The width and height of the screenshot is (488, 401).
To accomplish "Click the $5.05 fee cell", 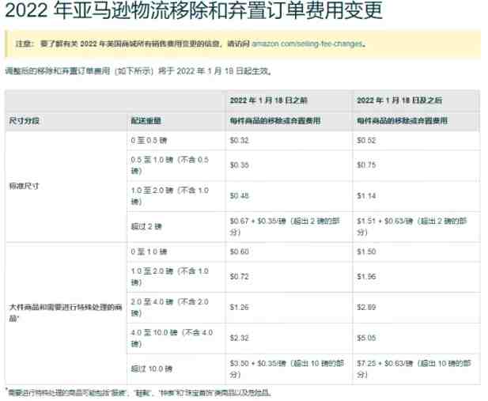I will [366, 338].
